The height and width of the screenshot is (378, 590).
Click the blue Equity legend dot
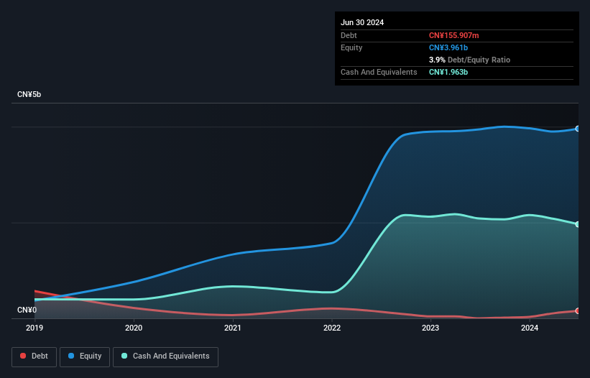coord(71,356)
